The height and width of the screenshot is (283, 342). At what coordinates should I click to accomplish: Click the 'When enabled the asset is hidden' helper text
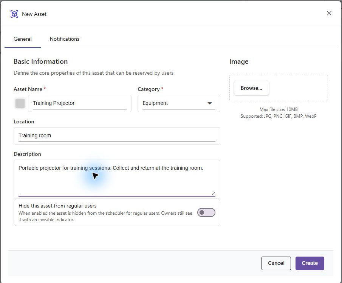pyautogui.click(x=105, y=216)
